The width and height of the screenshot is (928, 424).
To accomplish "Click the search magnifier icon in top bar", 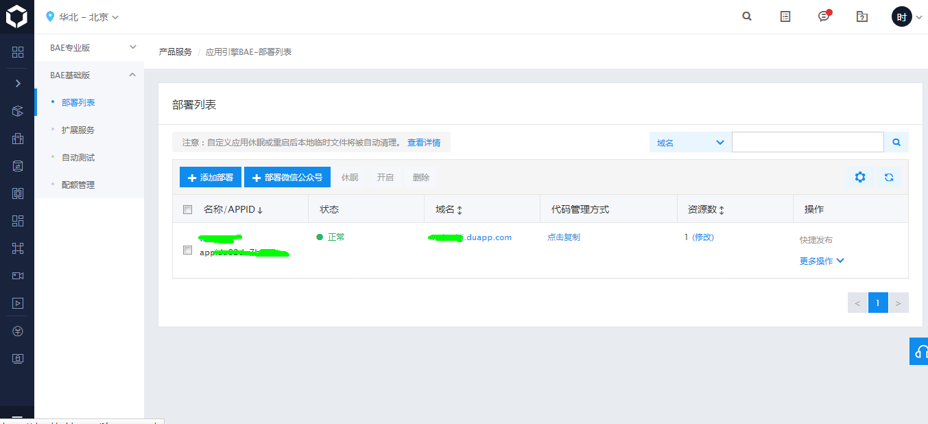I will point(747,16).
